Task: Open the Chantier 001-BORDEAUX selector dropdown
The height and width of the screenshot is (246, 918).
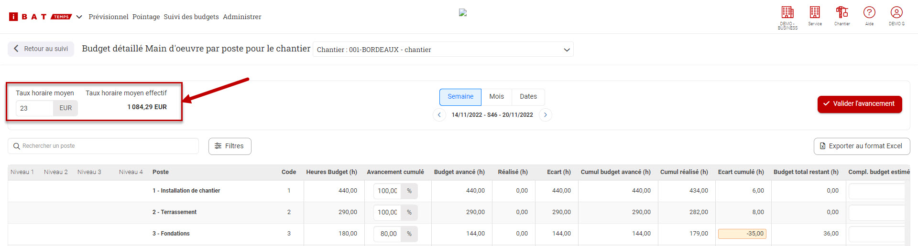Action: tap(443, 50)
